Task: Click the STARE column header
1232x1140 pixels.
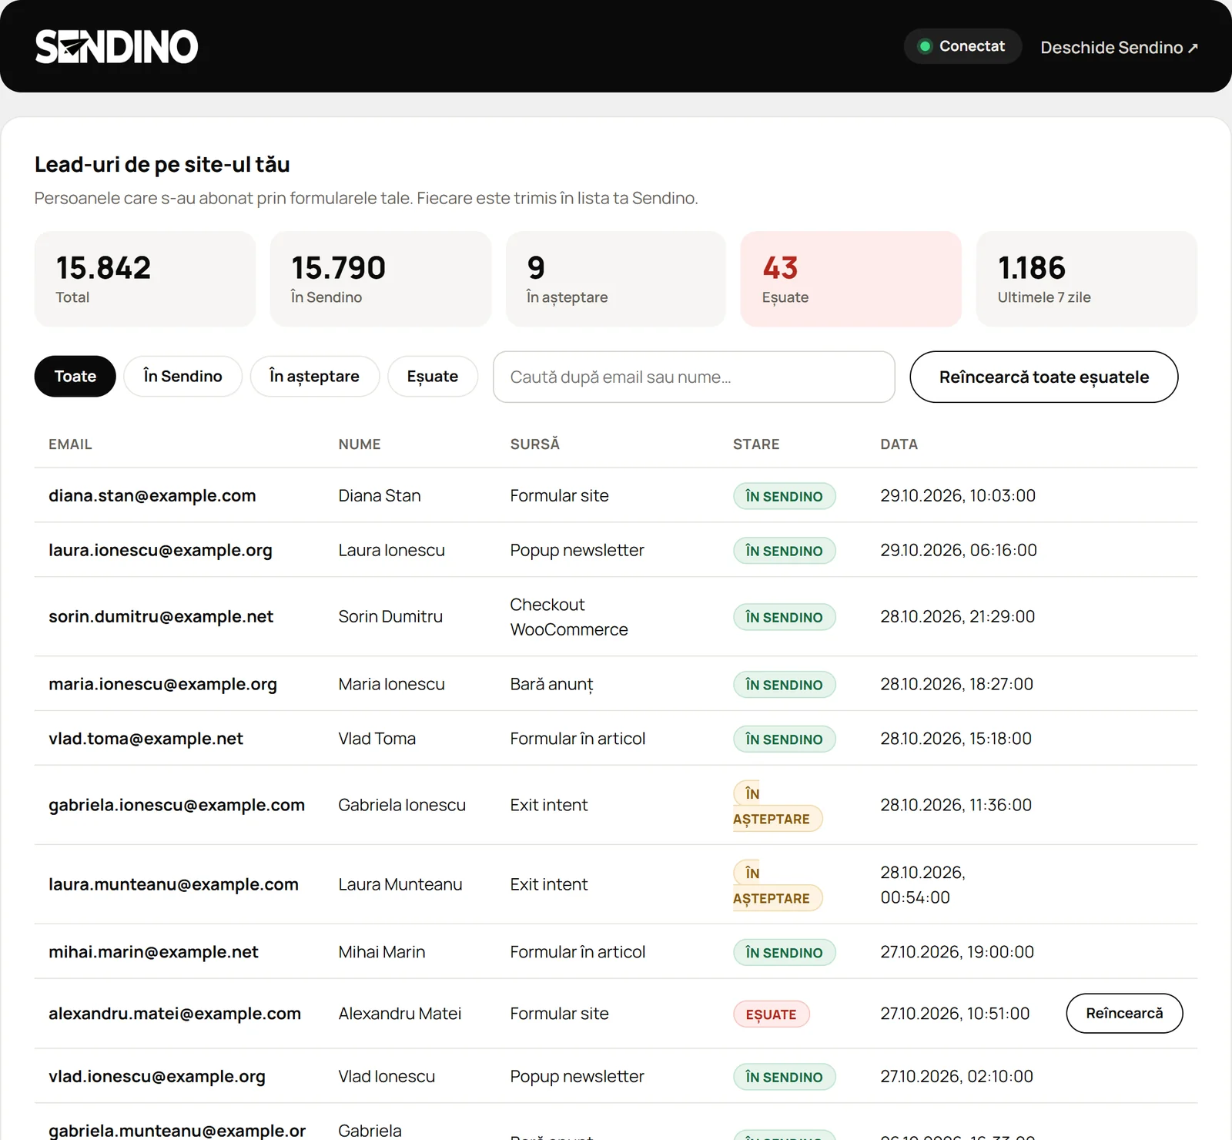Action: (x=756, y=444)
